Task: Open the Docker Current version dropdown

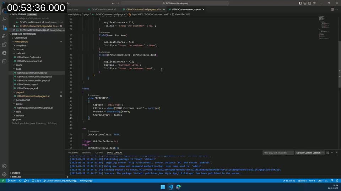Action: tap(310, 153)
